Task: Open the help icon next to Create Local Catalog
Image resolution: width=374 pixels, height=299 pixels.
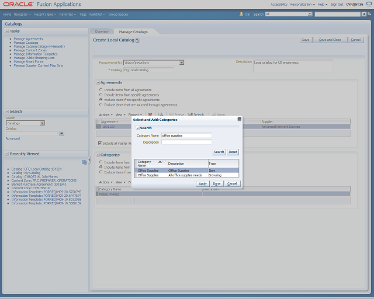Action: (x=137, y=40)
